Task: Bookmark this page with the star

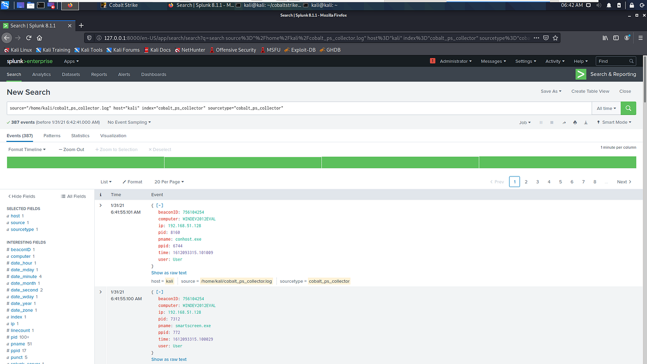Action: [x=555, y=38]
